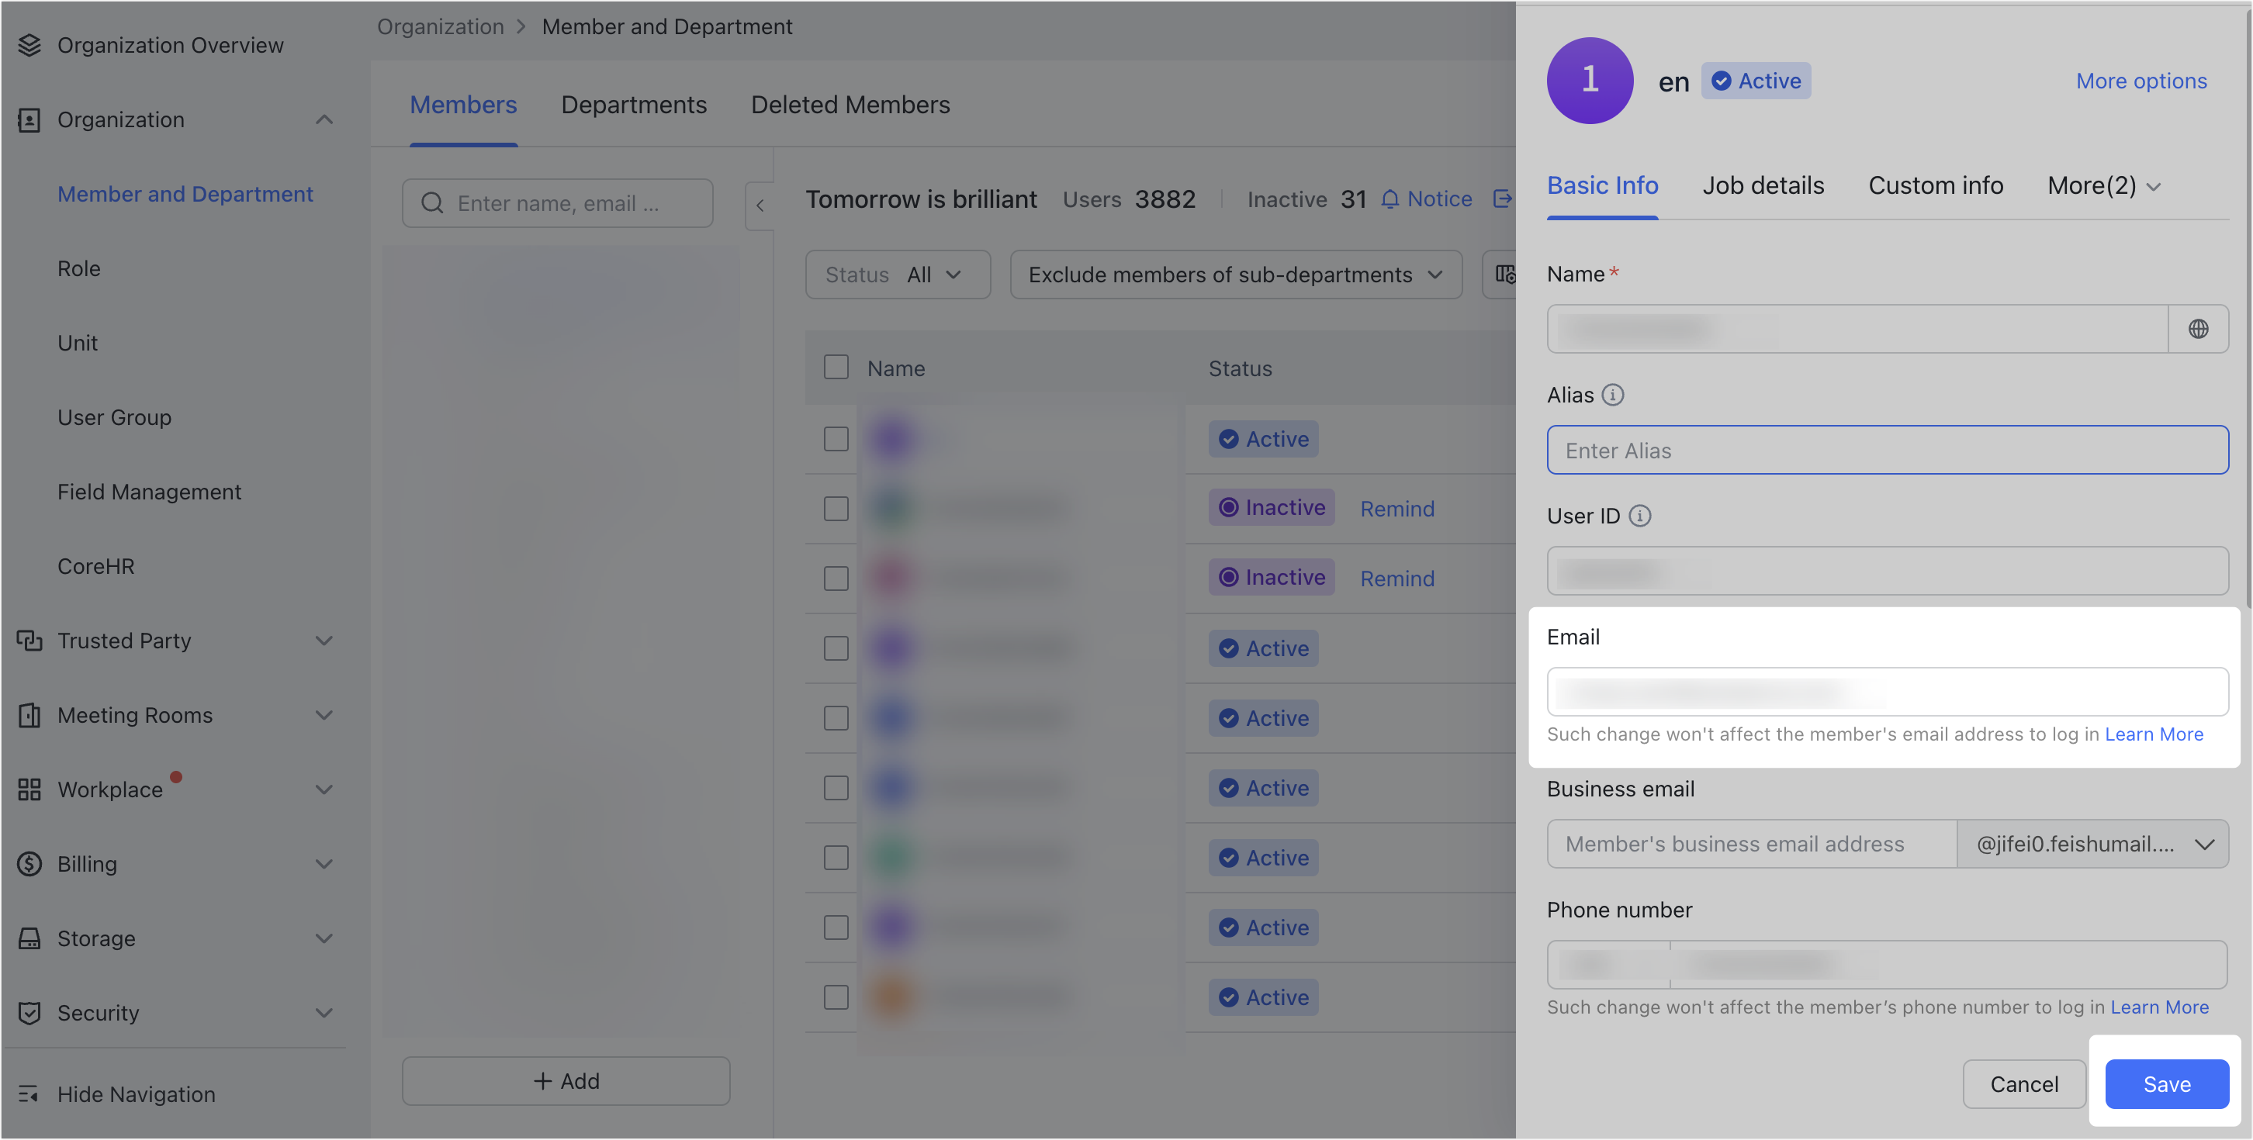This screenshot has width=2253, height=1140.
Task: Switch to the Departments tab
Action: point(634,104)
